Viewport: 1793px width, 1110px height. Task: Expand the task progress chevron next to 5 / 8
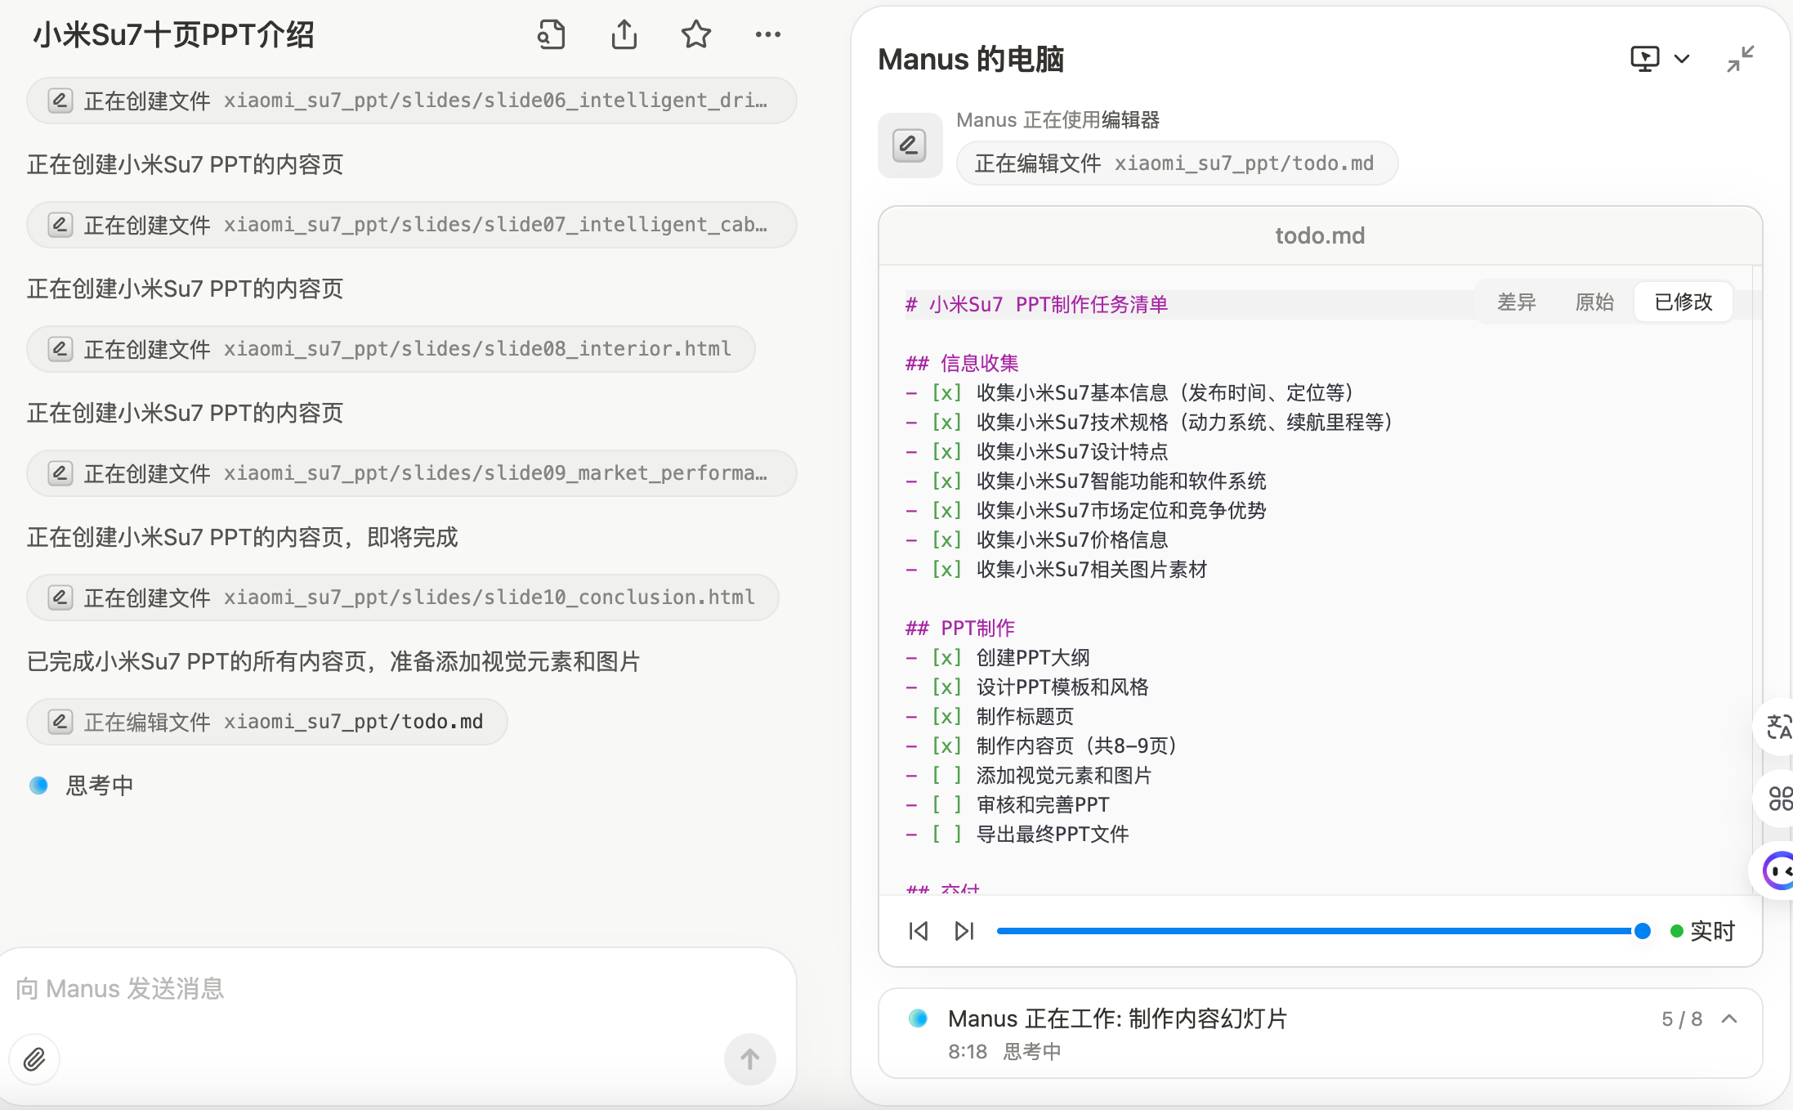(1729, 1018)
